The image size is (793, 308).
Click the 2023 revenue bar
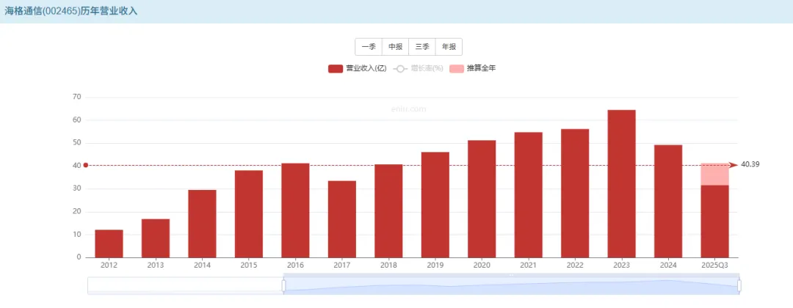[x=622, y=184]
